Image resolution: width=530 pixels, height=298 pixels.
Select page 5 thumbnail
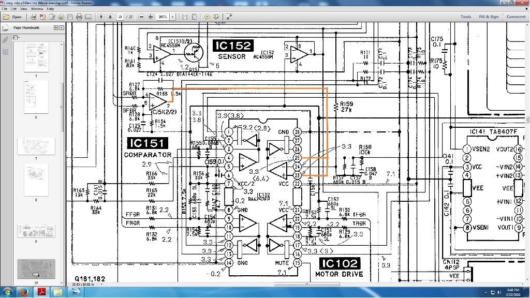pyautogui.click(x=36, y=57)
